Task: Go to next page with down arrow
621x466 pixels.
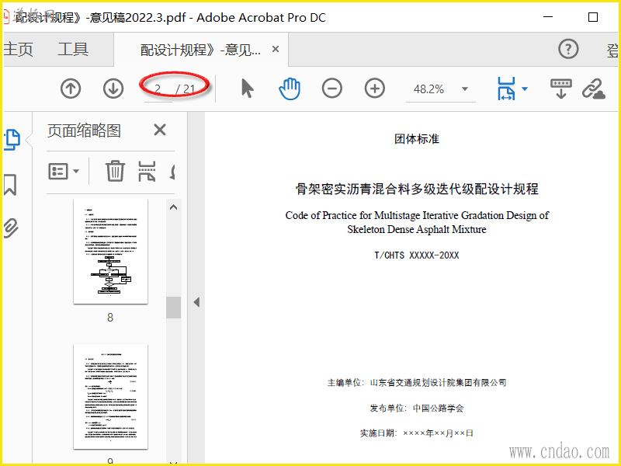Action: point(113,89)
